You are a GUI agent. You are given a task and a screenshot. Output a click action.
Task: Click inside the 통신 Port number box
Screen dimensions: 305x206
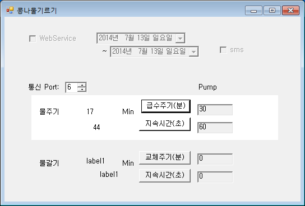tap(72, 87)
